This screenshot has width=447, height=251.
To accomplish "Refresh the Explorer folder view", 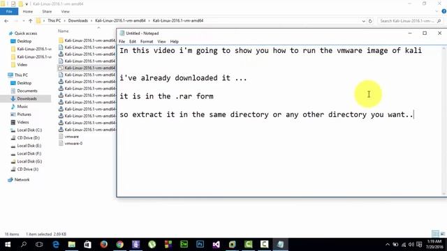I will point(370,21).
